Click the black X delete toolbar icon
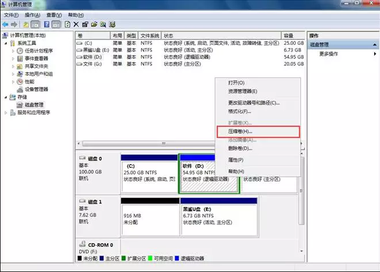Viewport: 380px width, 272px height. tap(76, 25)
